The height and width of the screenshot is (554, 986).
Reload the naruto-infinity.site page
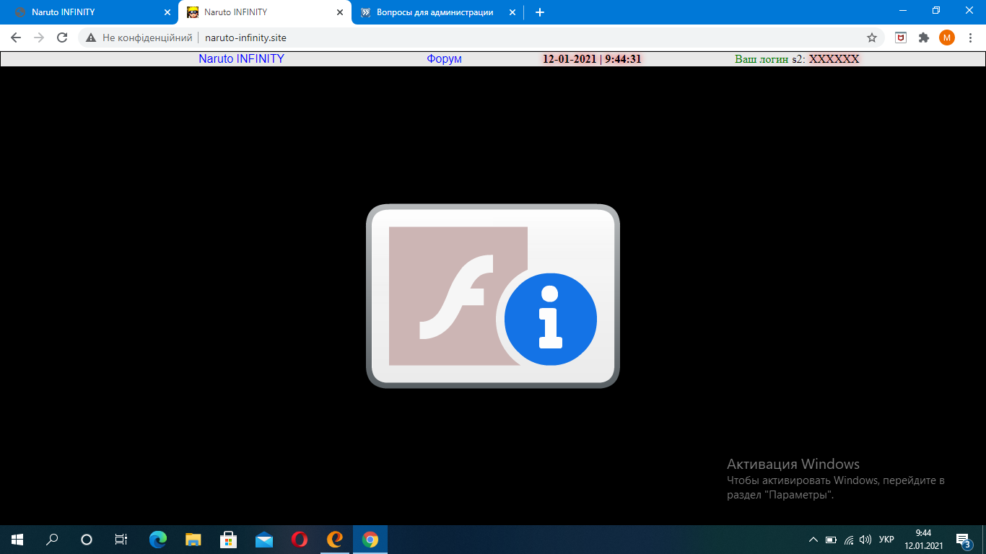tap(62, 38)
